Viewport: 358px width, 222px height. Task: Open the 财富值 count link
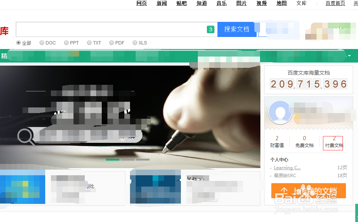coord(277,142)
